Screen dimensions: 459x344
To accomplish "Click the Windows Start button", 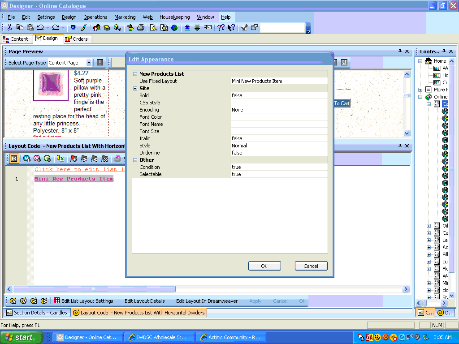I will coord(21,337).
